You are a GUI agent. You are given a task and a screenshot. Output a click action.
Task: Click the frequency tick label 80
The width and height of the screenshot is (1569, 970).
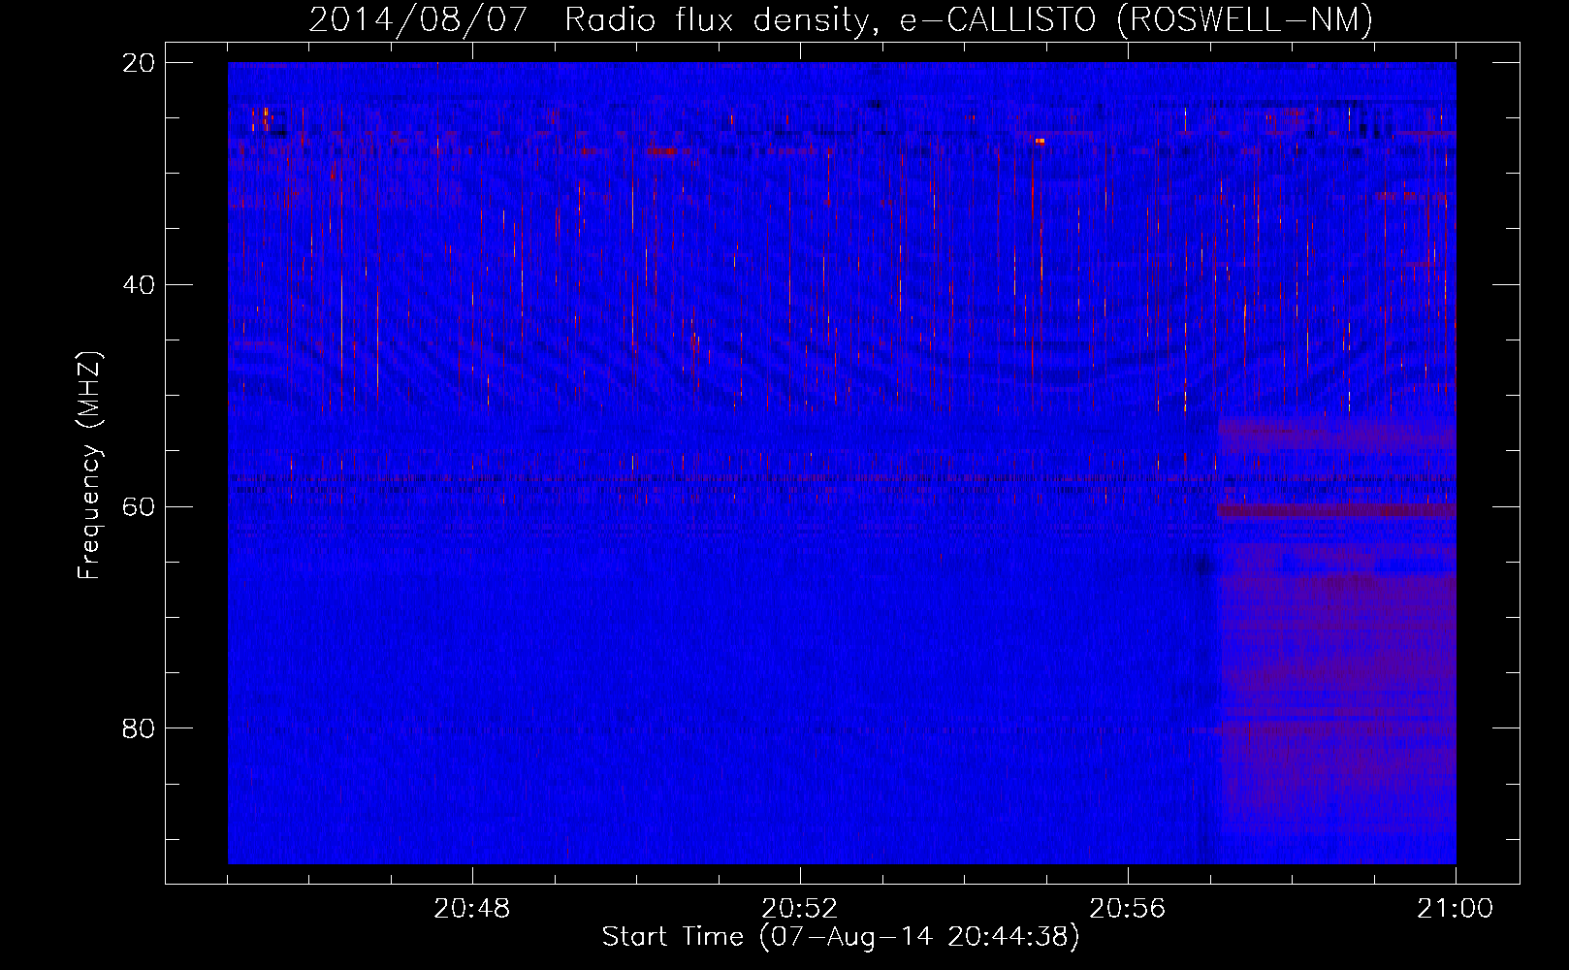point(138,728)
